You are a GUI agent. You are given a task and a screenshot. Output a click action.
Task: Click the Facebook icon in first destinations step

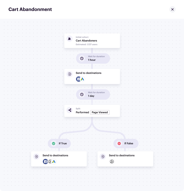78,79
